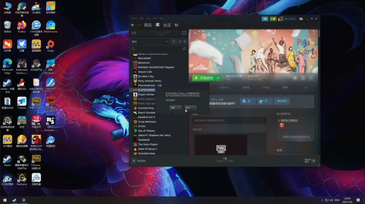Open friends chat plus icon at bottom right
This screenshot has height=204, width=365.
[x=314, y=161]
